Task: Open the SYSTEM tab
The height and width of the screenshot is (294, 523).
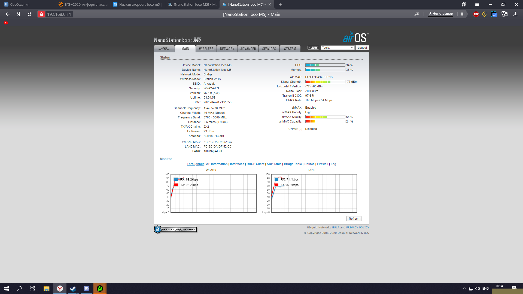Action: [290, 49]
